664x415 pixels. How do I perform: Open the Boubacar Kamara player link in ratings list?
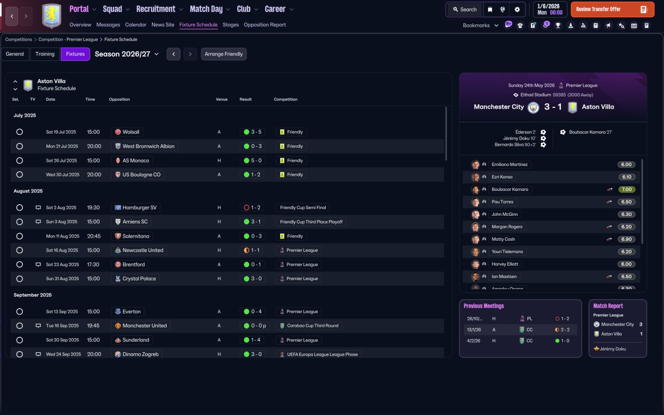(510, 189)
